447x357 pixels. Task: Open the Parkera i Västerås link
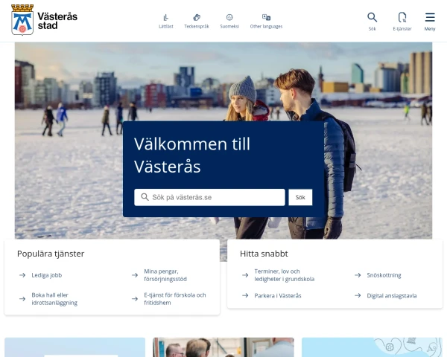tap(278, 295)
